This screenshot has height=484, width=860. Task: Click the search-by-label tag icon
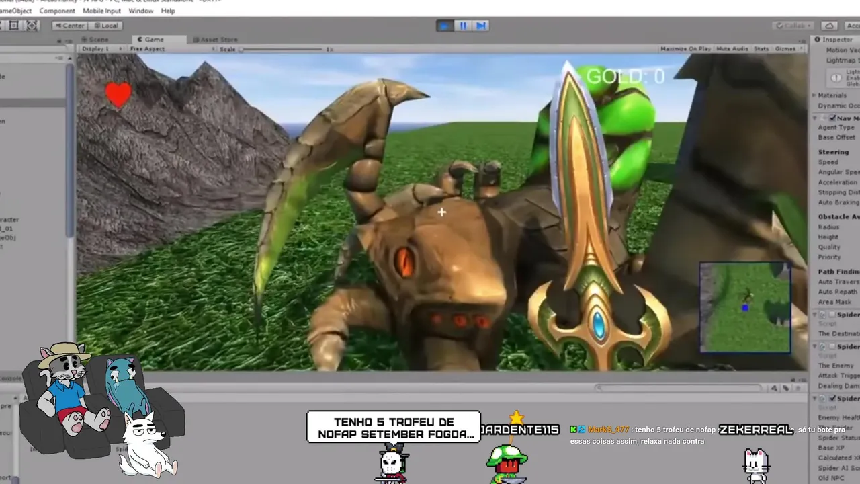tap(785, 388)
